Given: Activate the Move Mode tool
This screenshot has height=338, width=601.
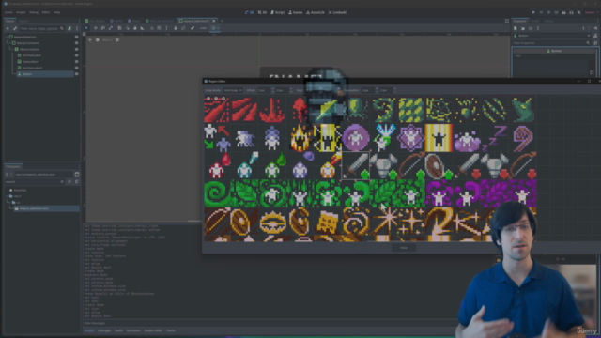Looking at the screenshot, I should [96, 28].
